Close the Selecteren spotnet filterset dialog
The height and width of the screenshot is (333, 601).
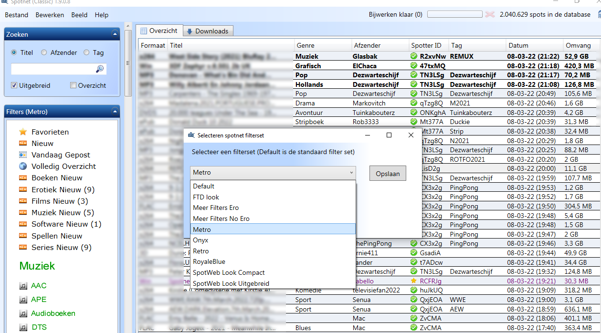(x=411, y=135)
